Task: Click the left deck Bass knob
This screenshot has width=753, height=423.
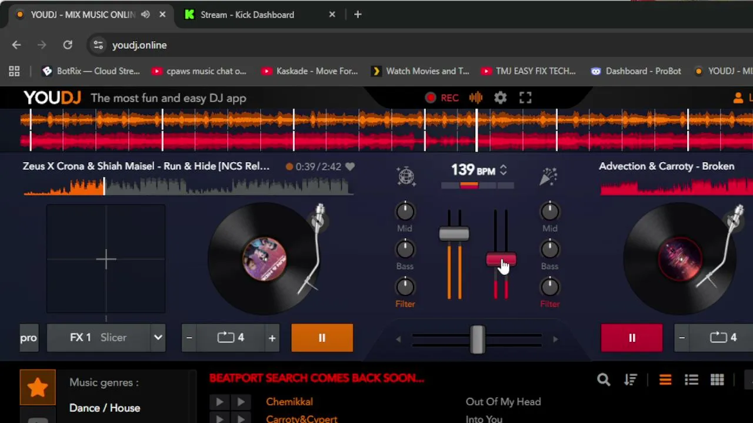Action: [x=405, y=249]
